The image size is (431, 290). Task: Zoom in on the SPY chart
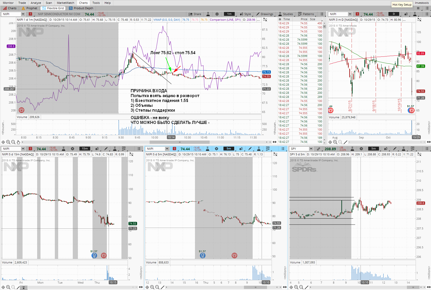point(296,287)
